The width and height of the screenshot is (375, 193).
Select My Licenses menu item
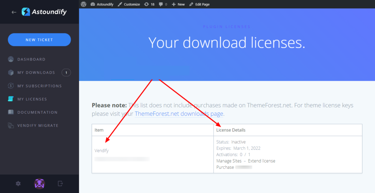point(32,99)
